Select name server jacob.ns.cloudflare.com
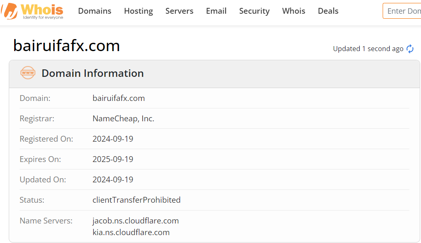Image resolution: width=421 pixels, height=243 pixels. point(135,221)
